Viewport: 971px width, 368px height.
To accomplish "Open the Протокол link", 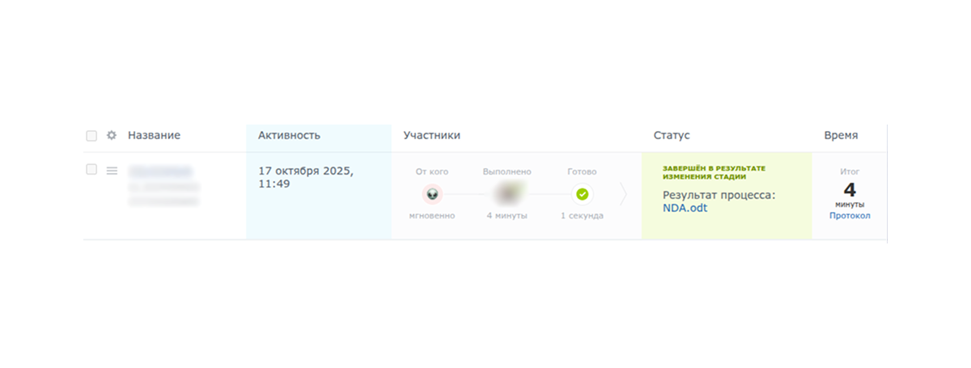I will (850, 216).
